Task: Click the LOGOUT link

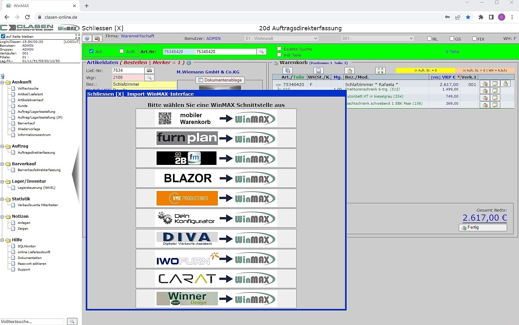Action: coord(72,42)
